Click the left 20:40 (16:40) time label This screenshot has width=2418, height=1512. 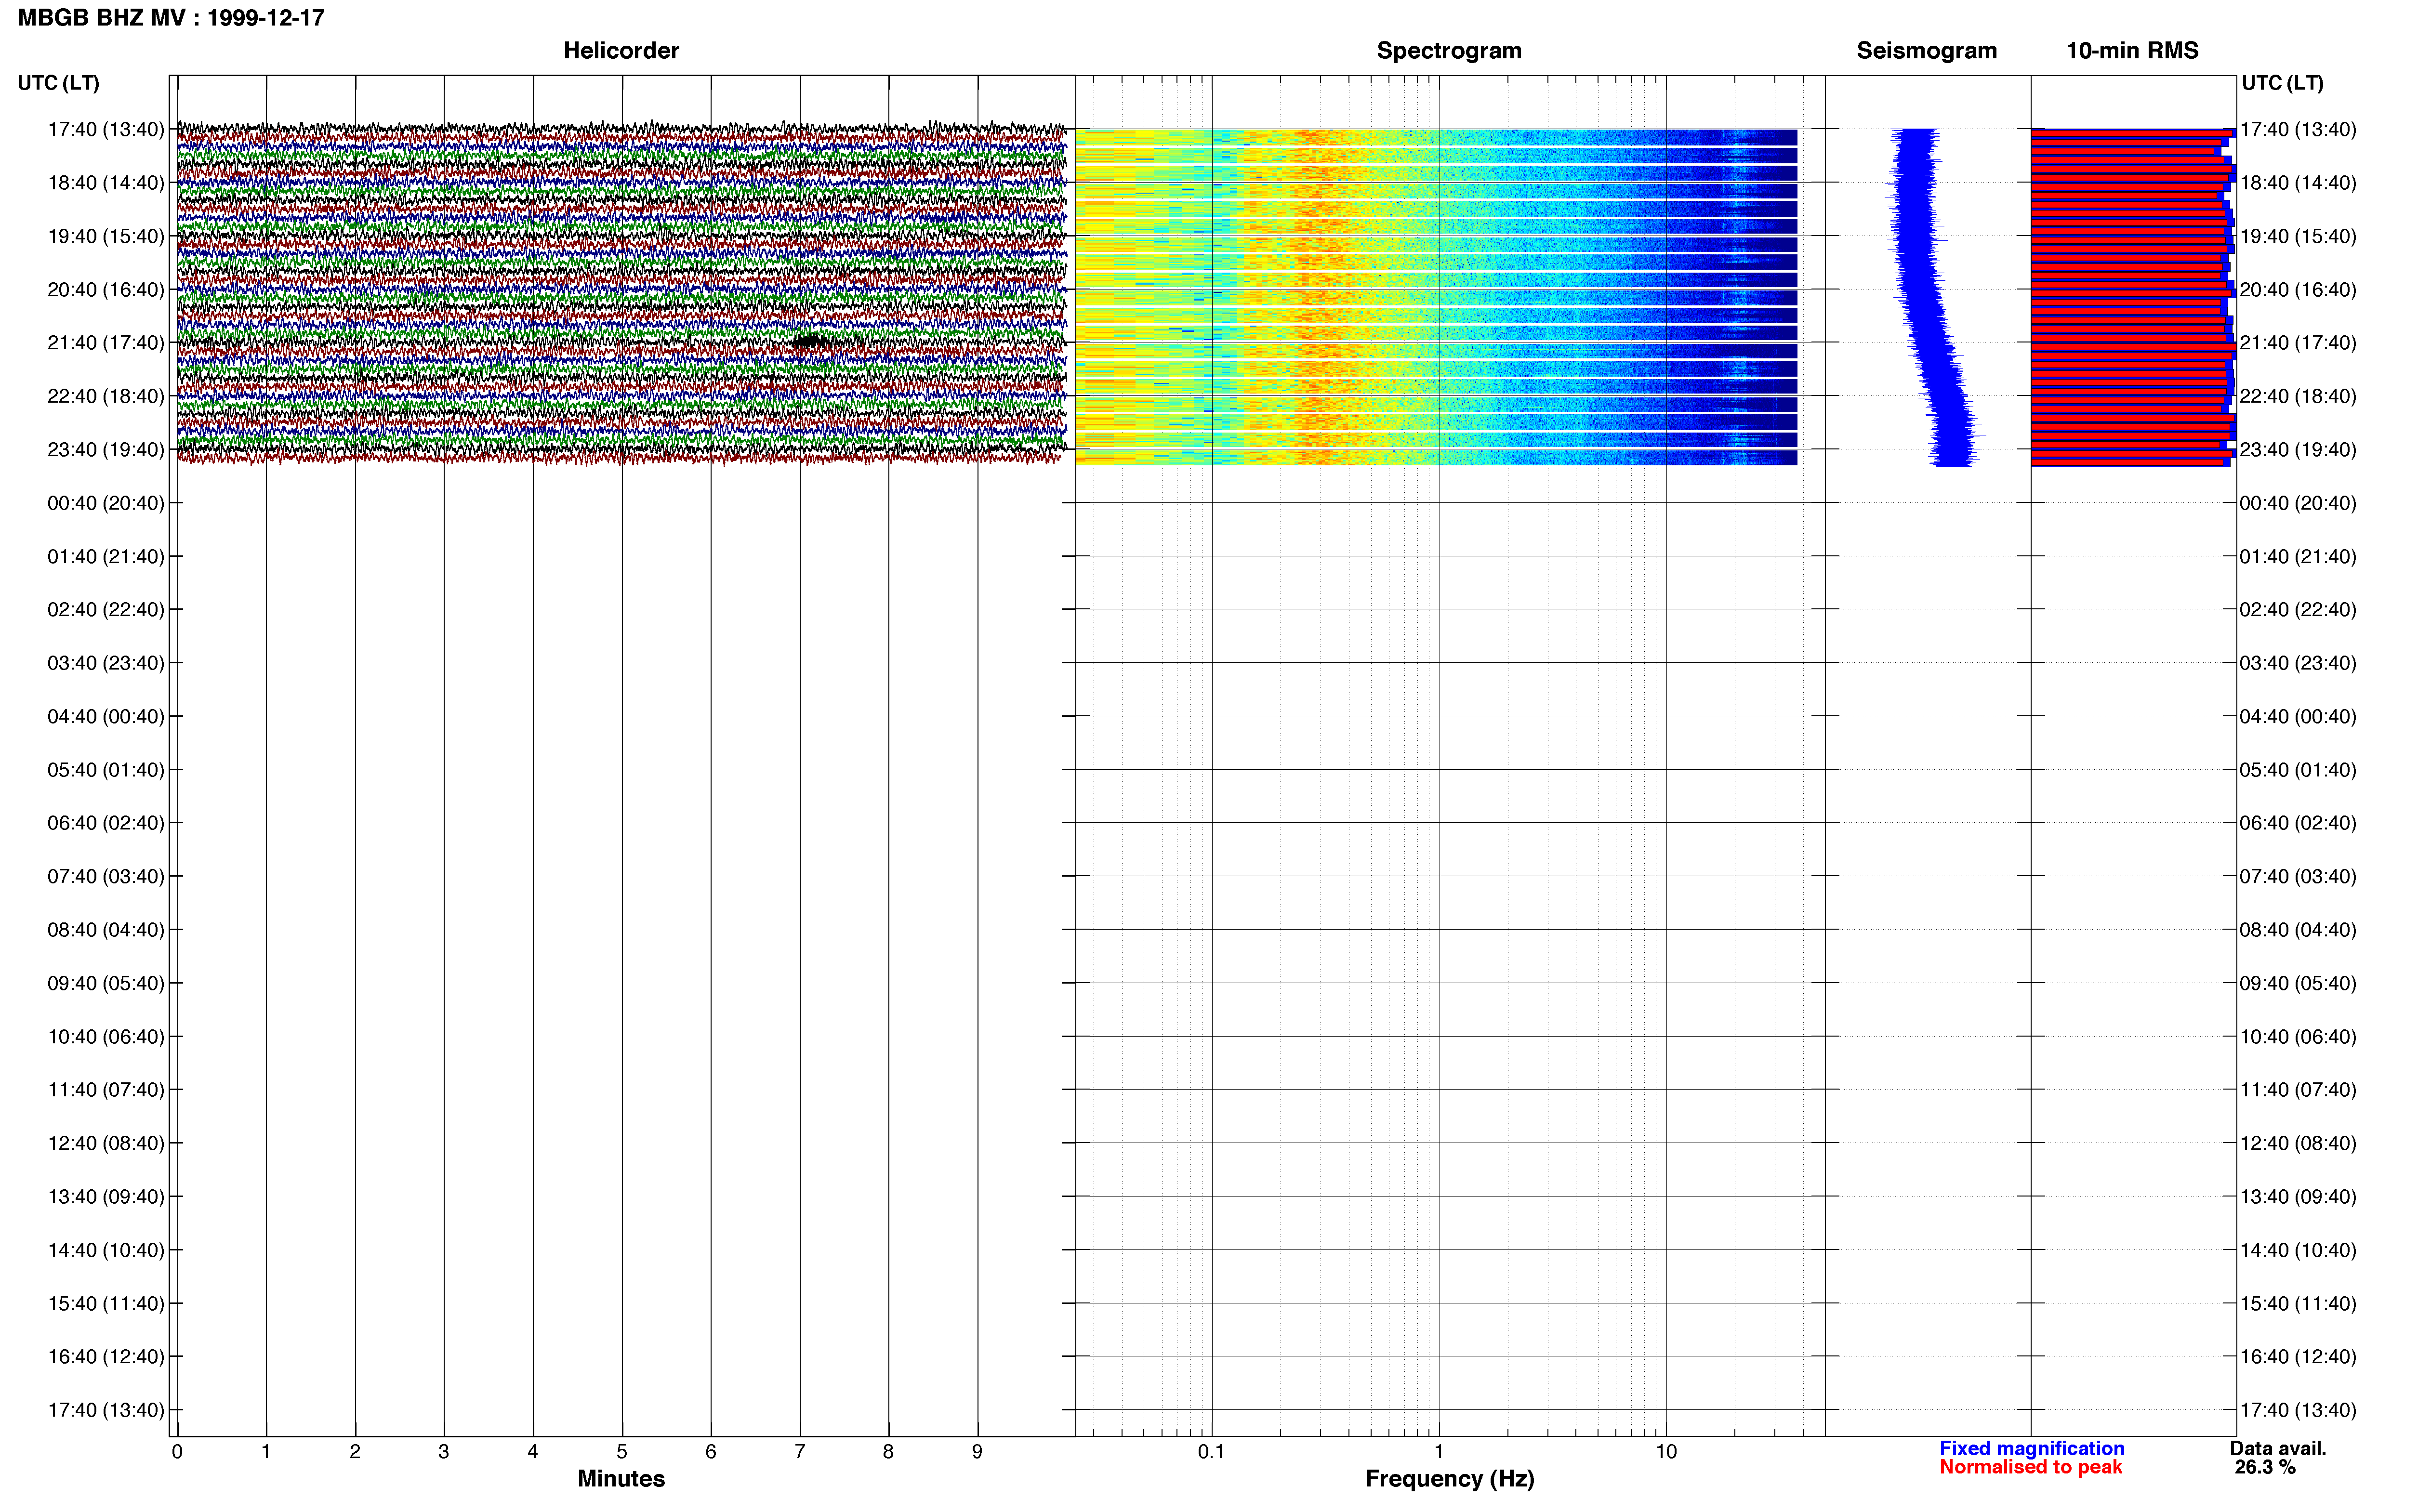[x=106, y=290]
